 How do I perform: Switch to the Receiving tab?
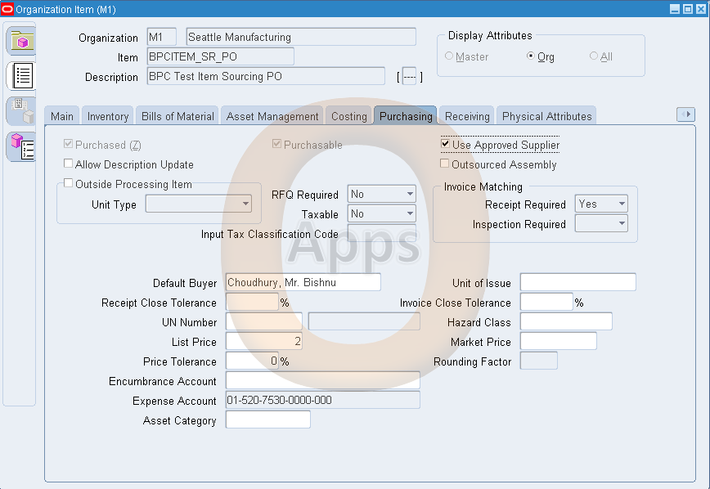[466, 115]
